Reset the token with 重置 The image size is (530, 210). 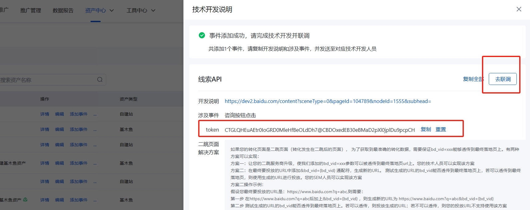point(440,129)
